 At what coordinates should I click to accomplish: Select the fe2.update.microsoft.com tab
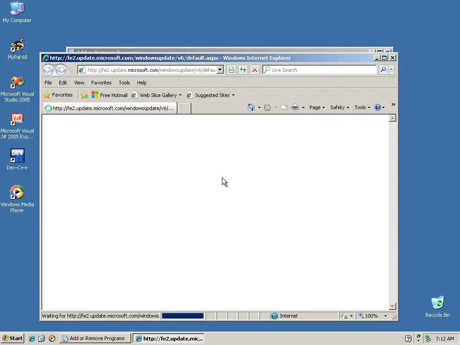[x=110, y=108]
